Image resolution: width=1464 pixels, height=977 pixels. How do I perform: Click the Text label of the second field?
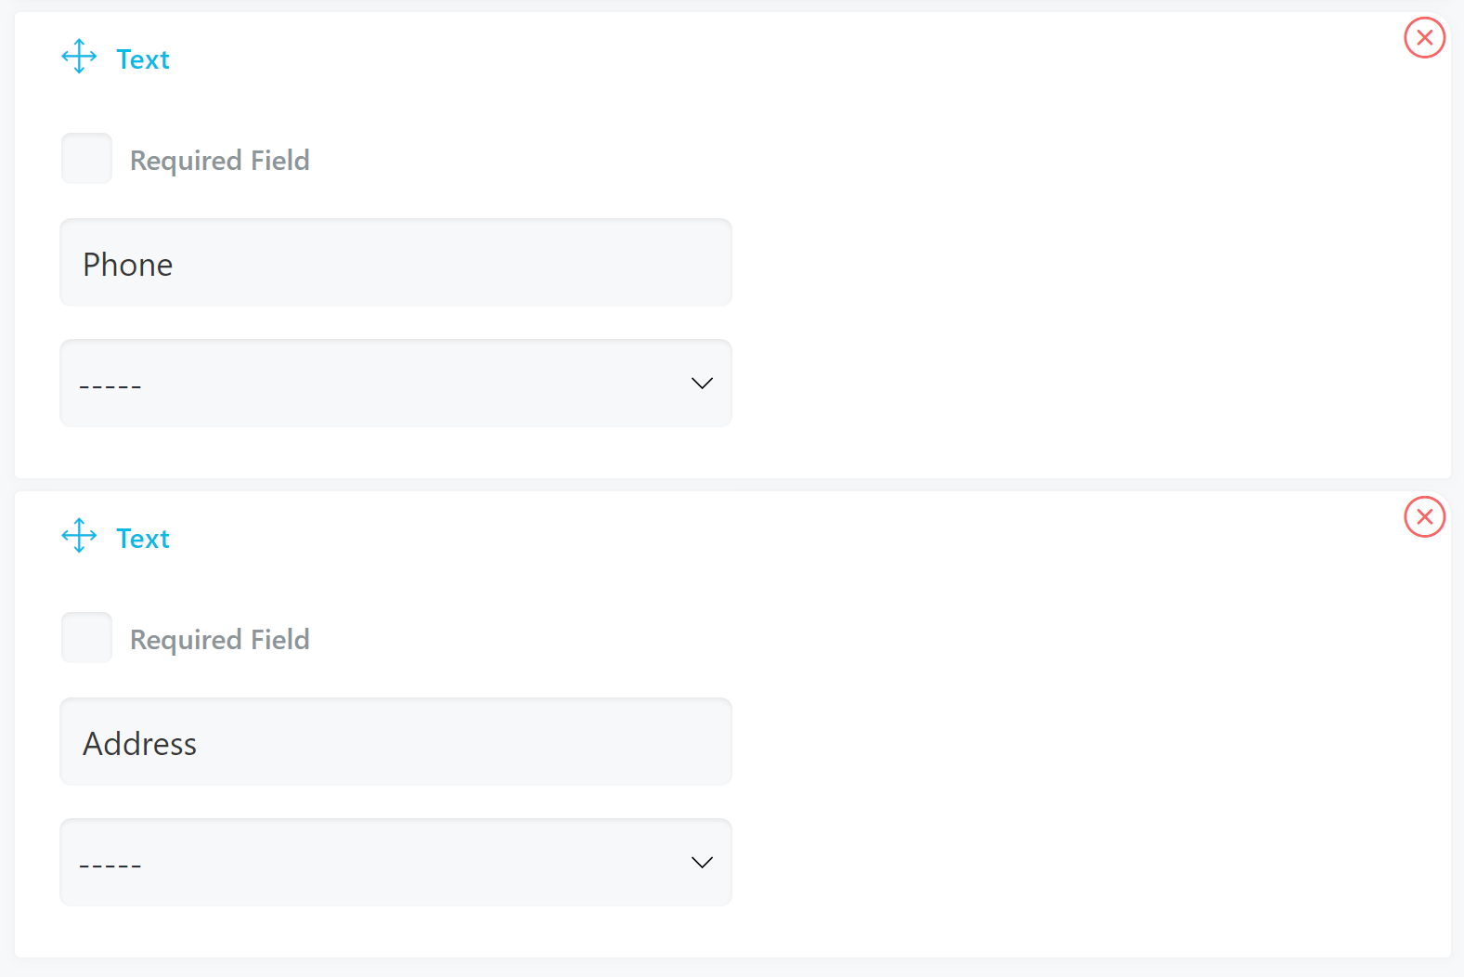pos(143,538)
